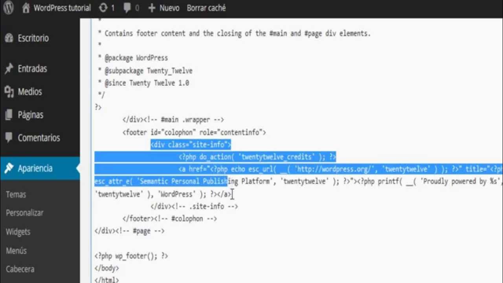Click the Medios media icon
The height and width of the screenshot is (283, 503).
click(9, 92)
